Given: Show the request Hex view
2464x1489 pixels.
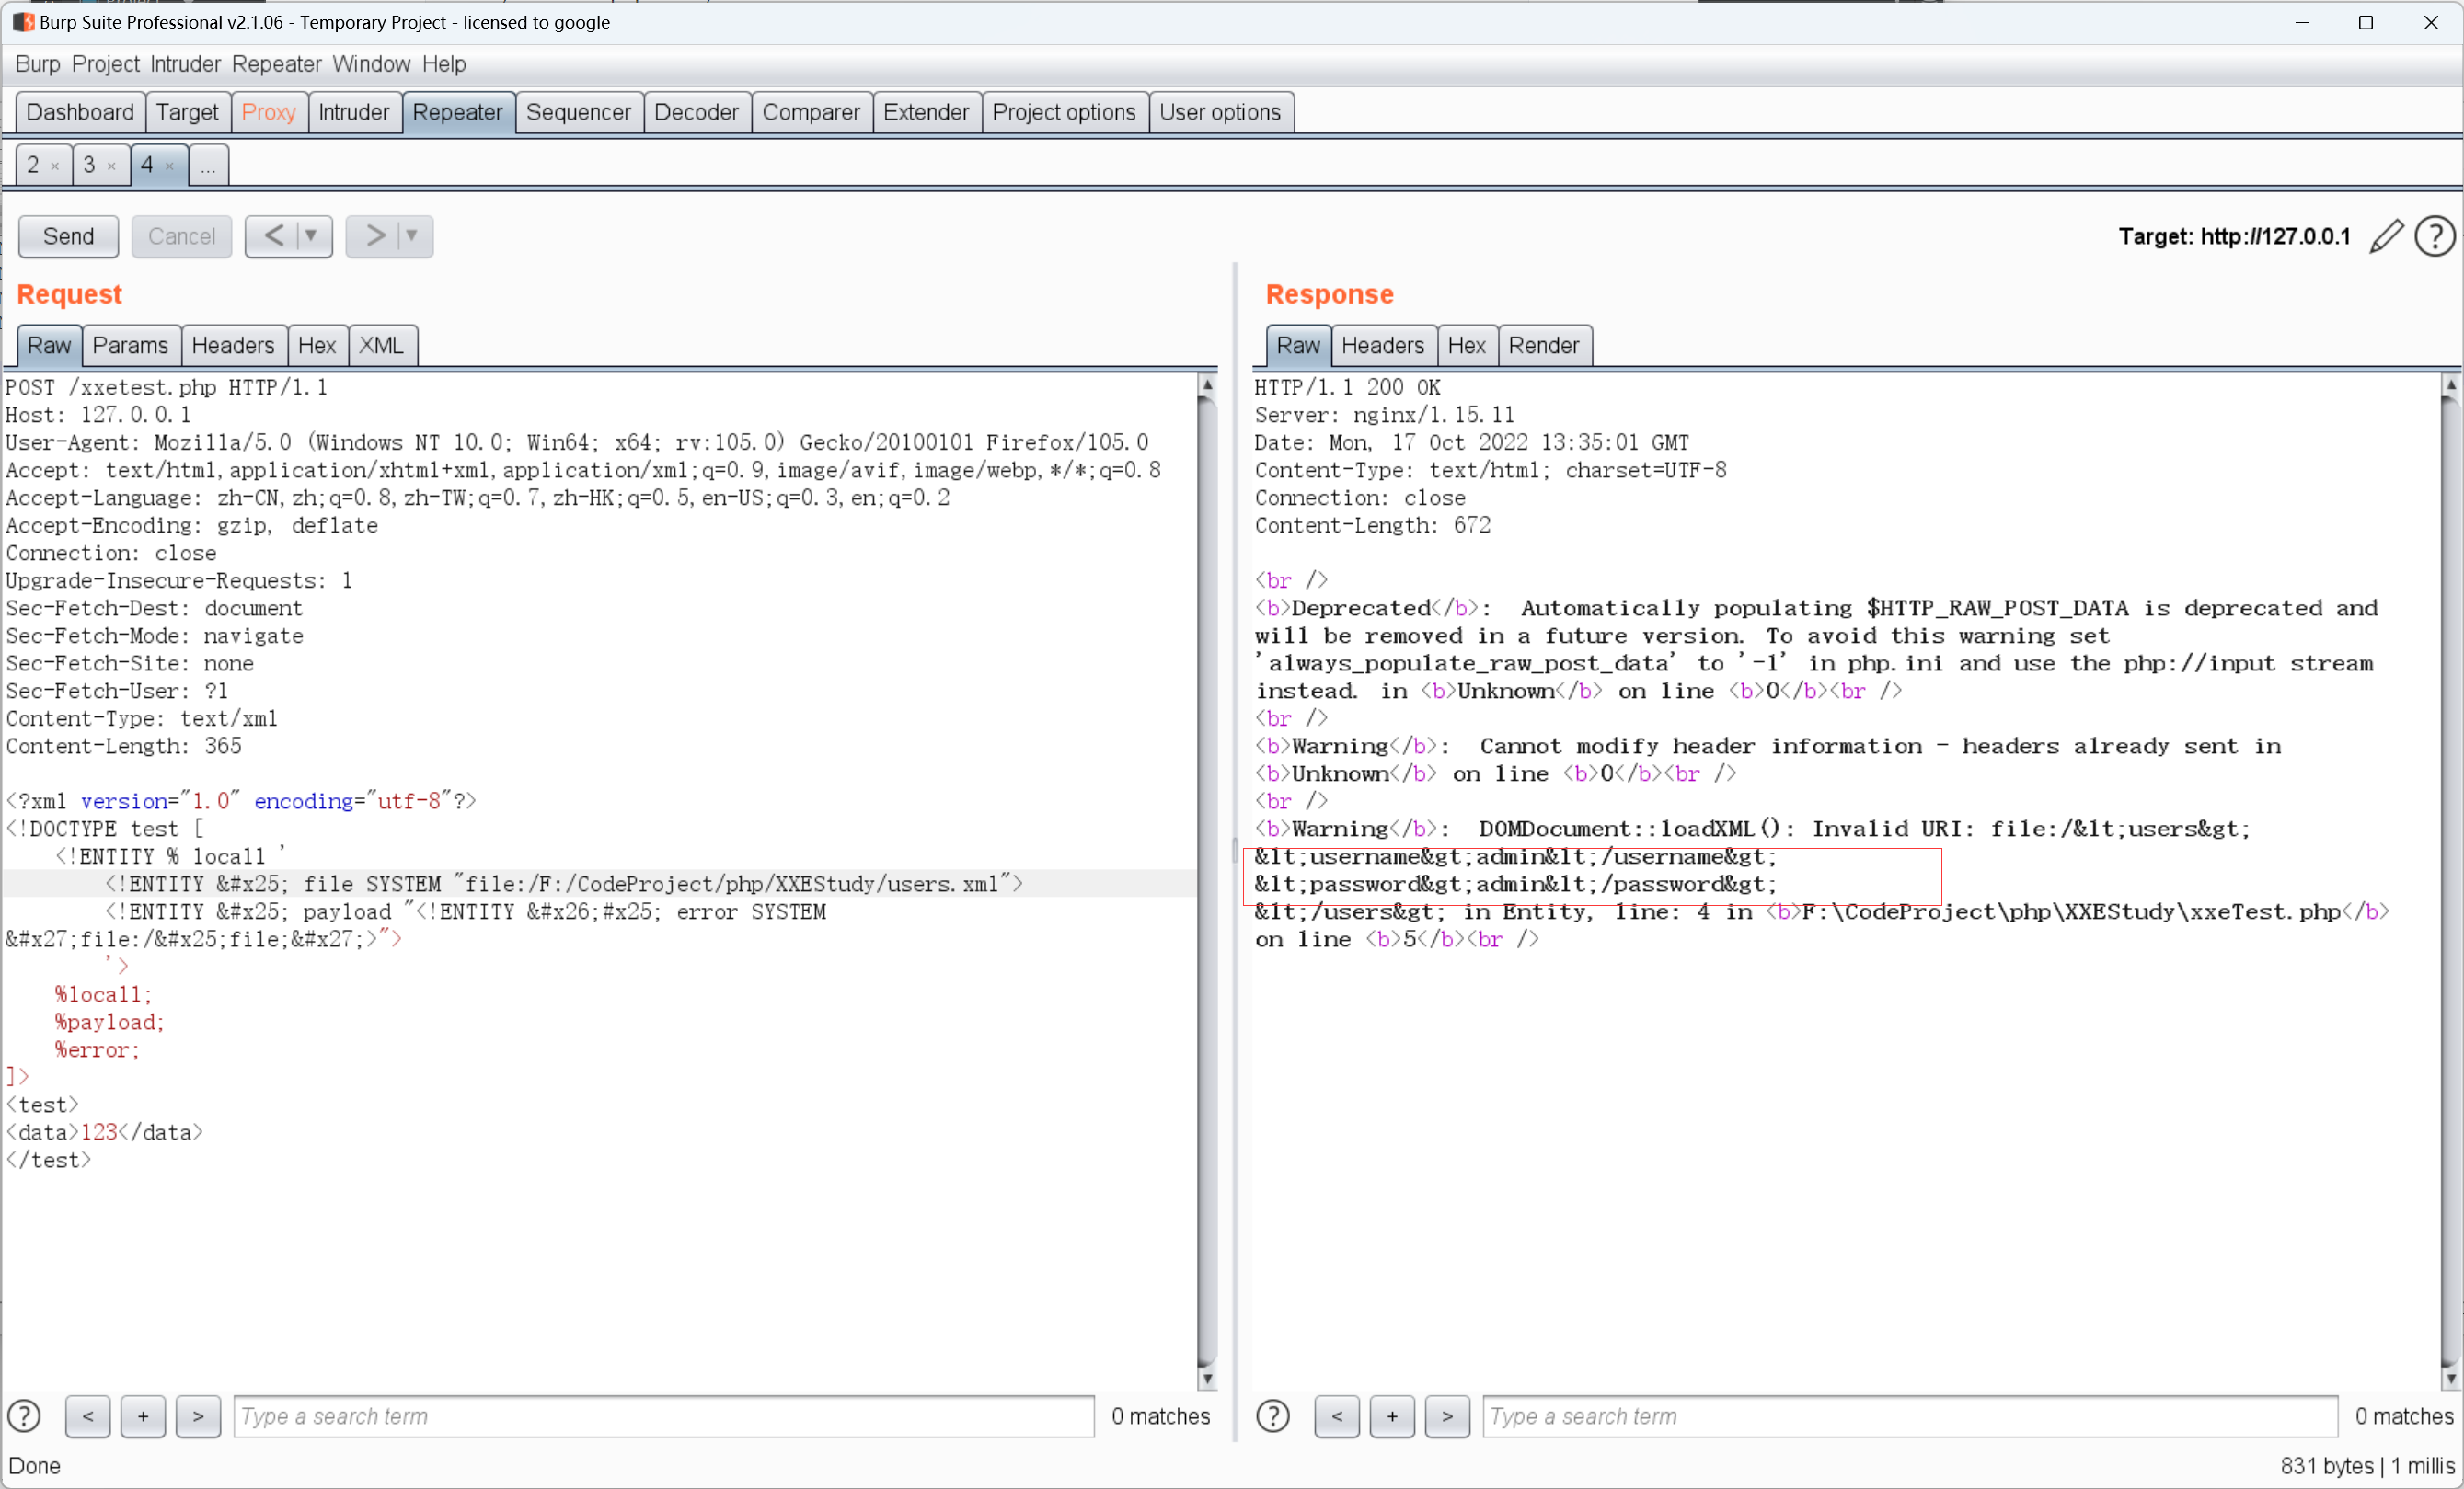Looking at the screenshot, I should [317, 346].
